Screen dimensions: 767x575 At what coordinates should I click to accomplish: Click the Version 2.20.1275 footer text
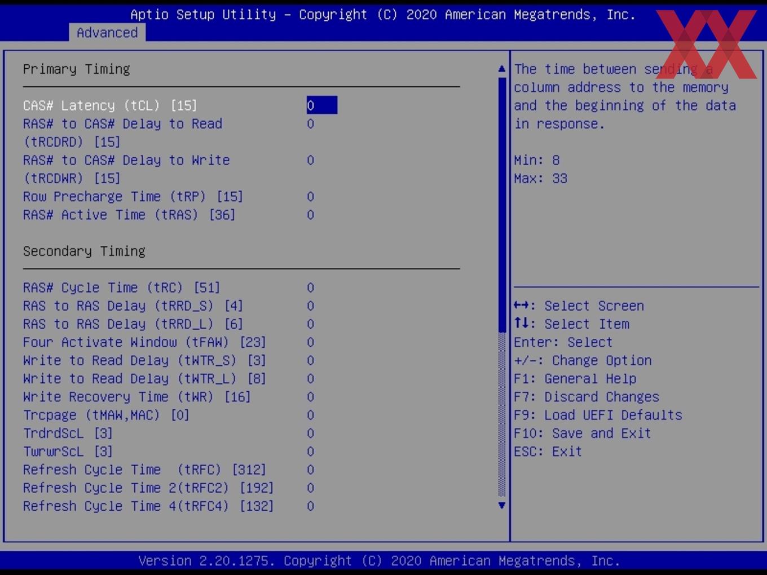point(379,561)
